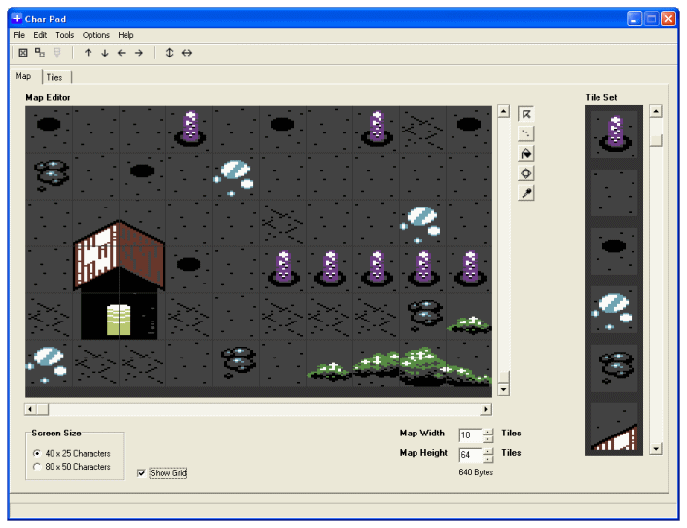Shift map down with down arrow
687x528 pixels.
pyautogui.click(x=105, y=53)
